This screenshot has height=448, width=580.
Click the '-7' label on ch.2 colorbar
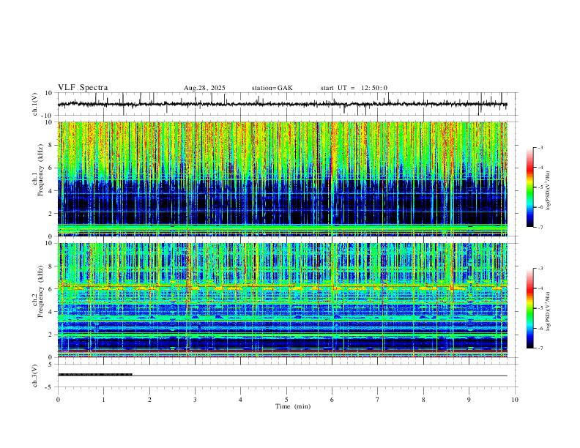click(x=540, y=348)
